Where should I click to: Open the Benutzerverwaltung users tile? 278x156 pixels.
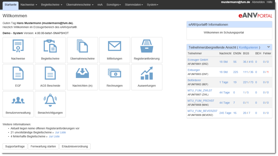[18, 104]
